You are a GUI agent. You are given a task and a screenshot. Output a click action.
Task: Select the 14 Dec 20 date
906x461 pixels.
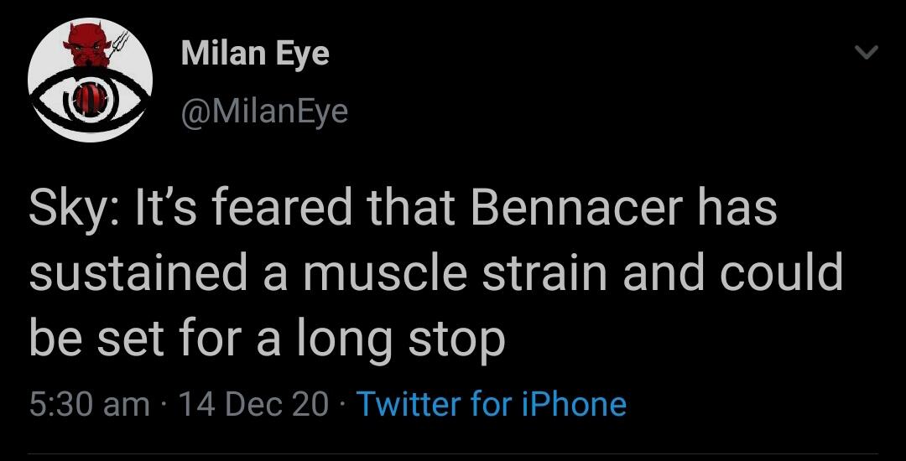pos(253,404)
